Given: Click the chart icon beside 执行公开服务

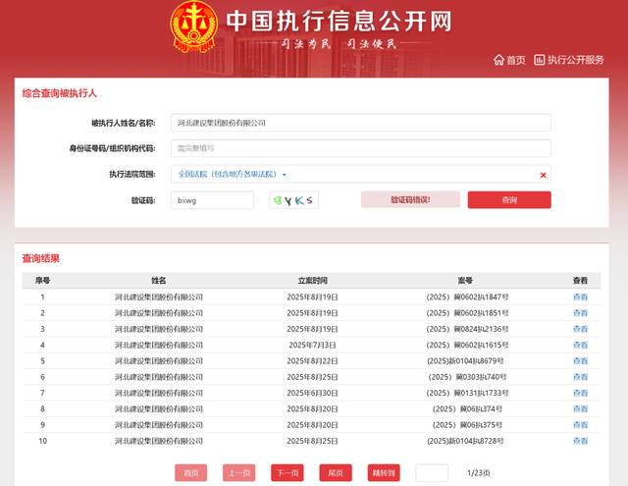Looking at the screenshot, I should coord(540,60).
